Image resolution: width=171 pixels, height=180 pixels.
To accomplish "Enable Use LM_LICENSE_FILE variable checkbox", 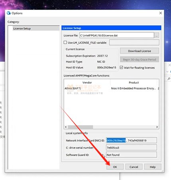I will pyautogui.click(x=65, y=42).
